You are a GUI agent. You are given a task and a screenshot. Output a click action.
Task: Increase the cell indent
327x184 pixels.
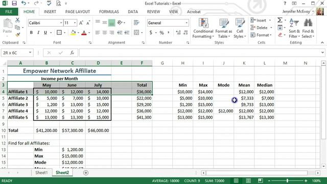coord(127,33)
